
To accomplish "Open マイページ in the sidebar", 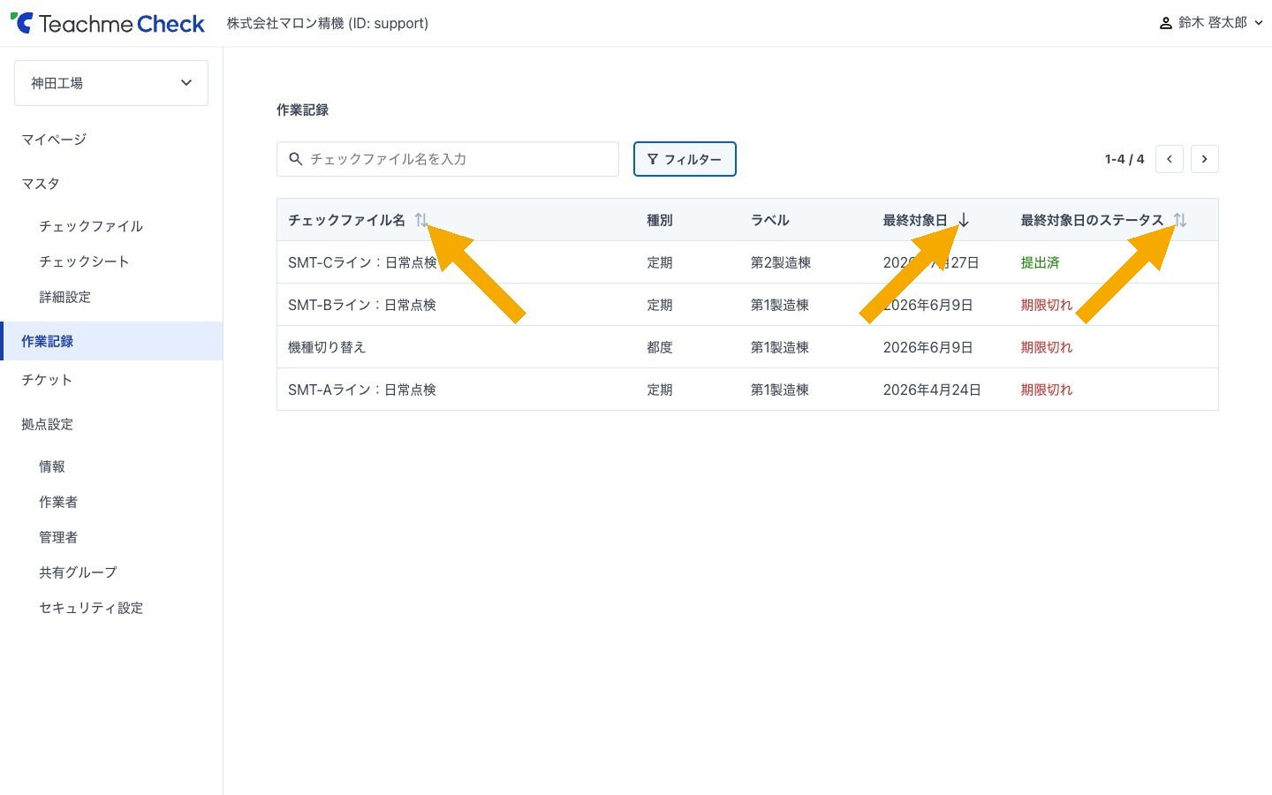I will pyautogui.click(x=54, y=140).
